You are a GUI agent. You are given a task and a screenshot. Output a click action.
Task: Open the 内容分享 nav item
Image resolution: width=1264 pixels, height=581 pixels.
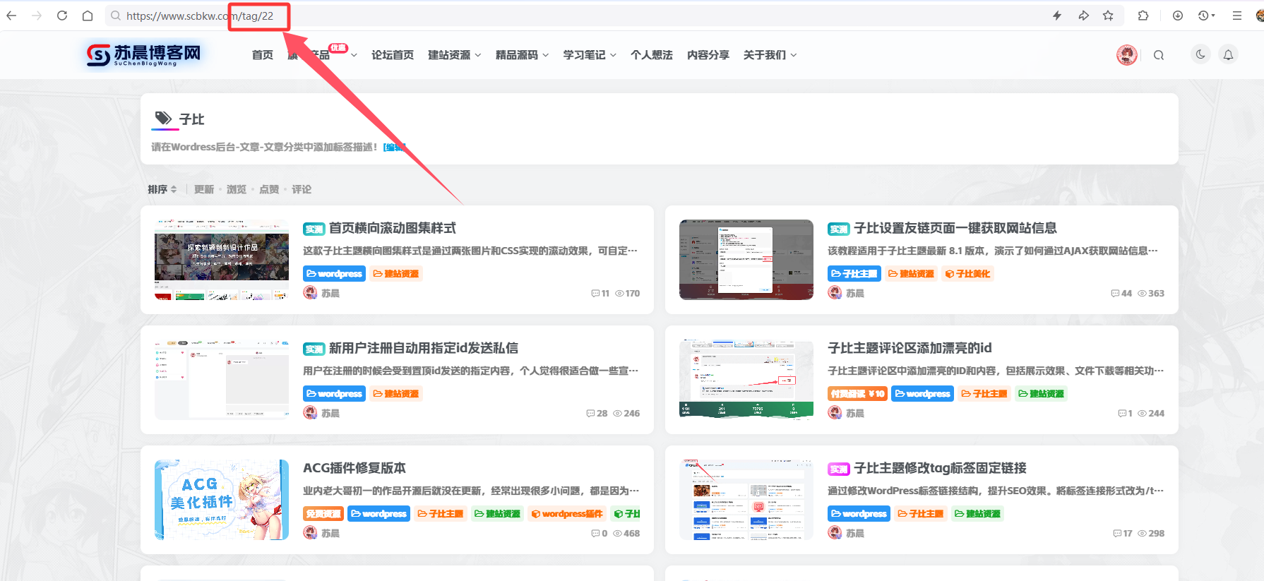pos(708,55)
